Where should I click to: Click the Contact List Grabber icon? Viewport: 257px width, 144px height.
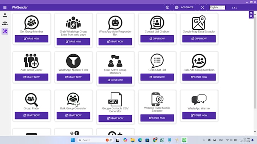pos(157,23)
